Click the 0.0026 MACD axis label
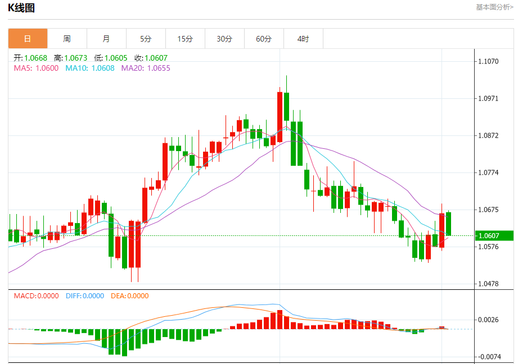Viewport: 518px width, 364px height. click(489, 320)
